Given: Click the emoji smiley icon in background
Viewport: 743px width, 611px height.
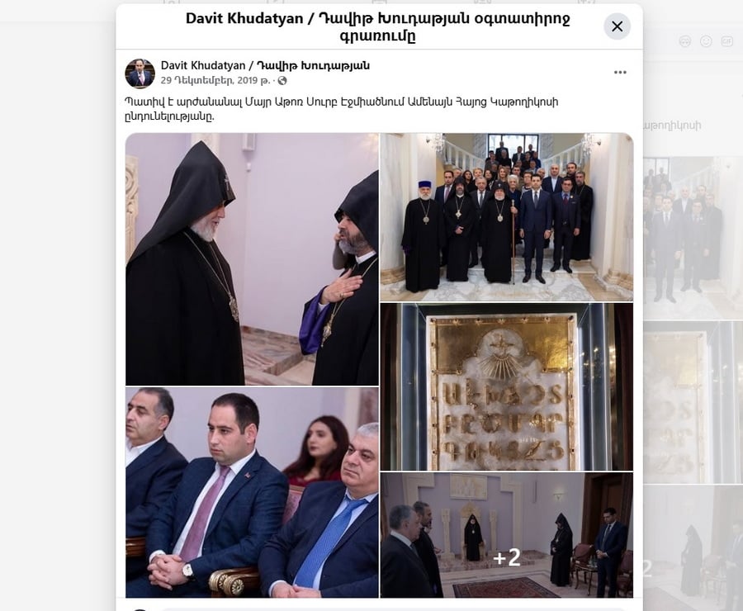Looking at the screenshot, I should pos(706,42).
